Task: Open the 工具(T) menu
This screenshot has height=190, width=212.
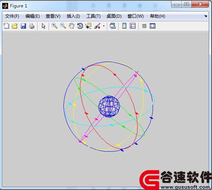Action: click(93, 16)
